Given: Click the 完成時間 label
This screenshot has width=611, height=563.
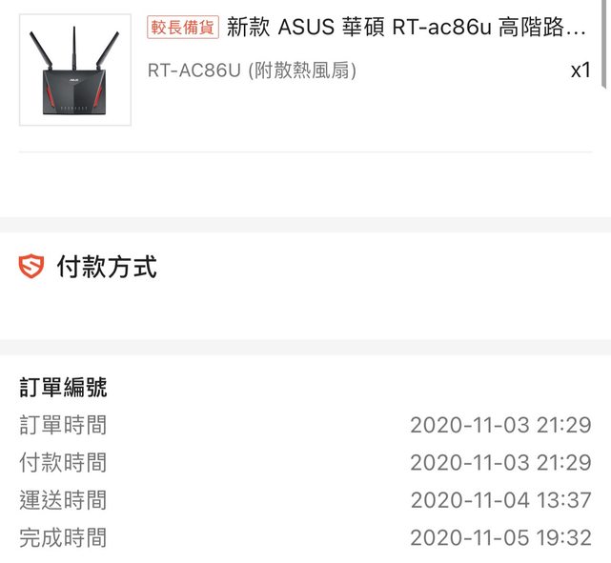Looking at the screenshot, I should coord(63,538).
